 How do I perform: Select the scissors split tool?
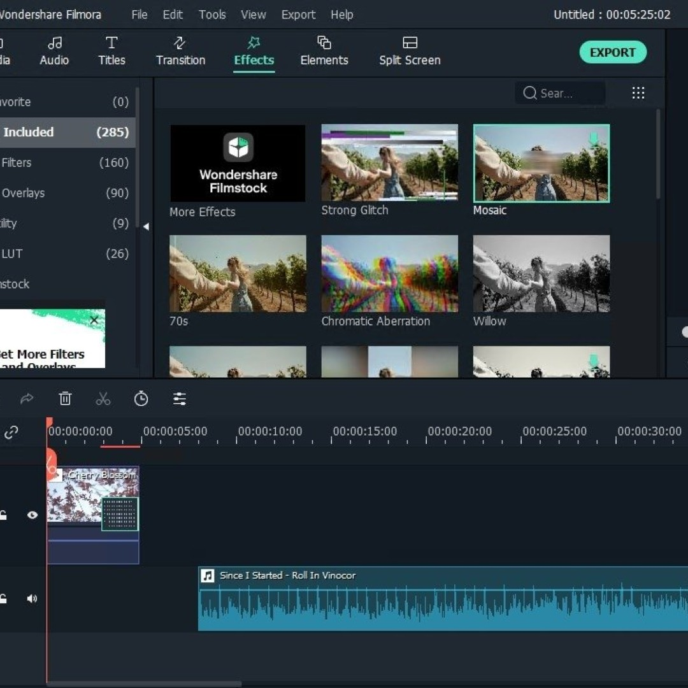coord(103,399)
